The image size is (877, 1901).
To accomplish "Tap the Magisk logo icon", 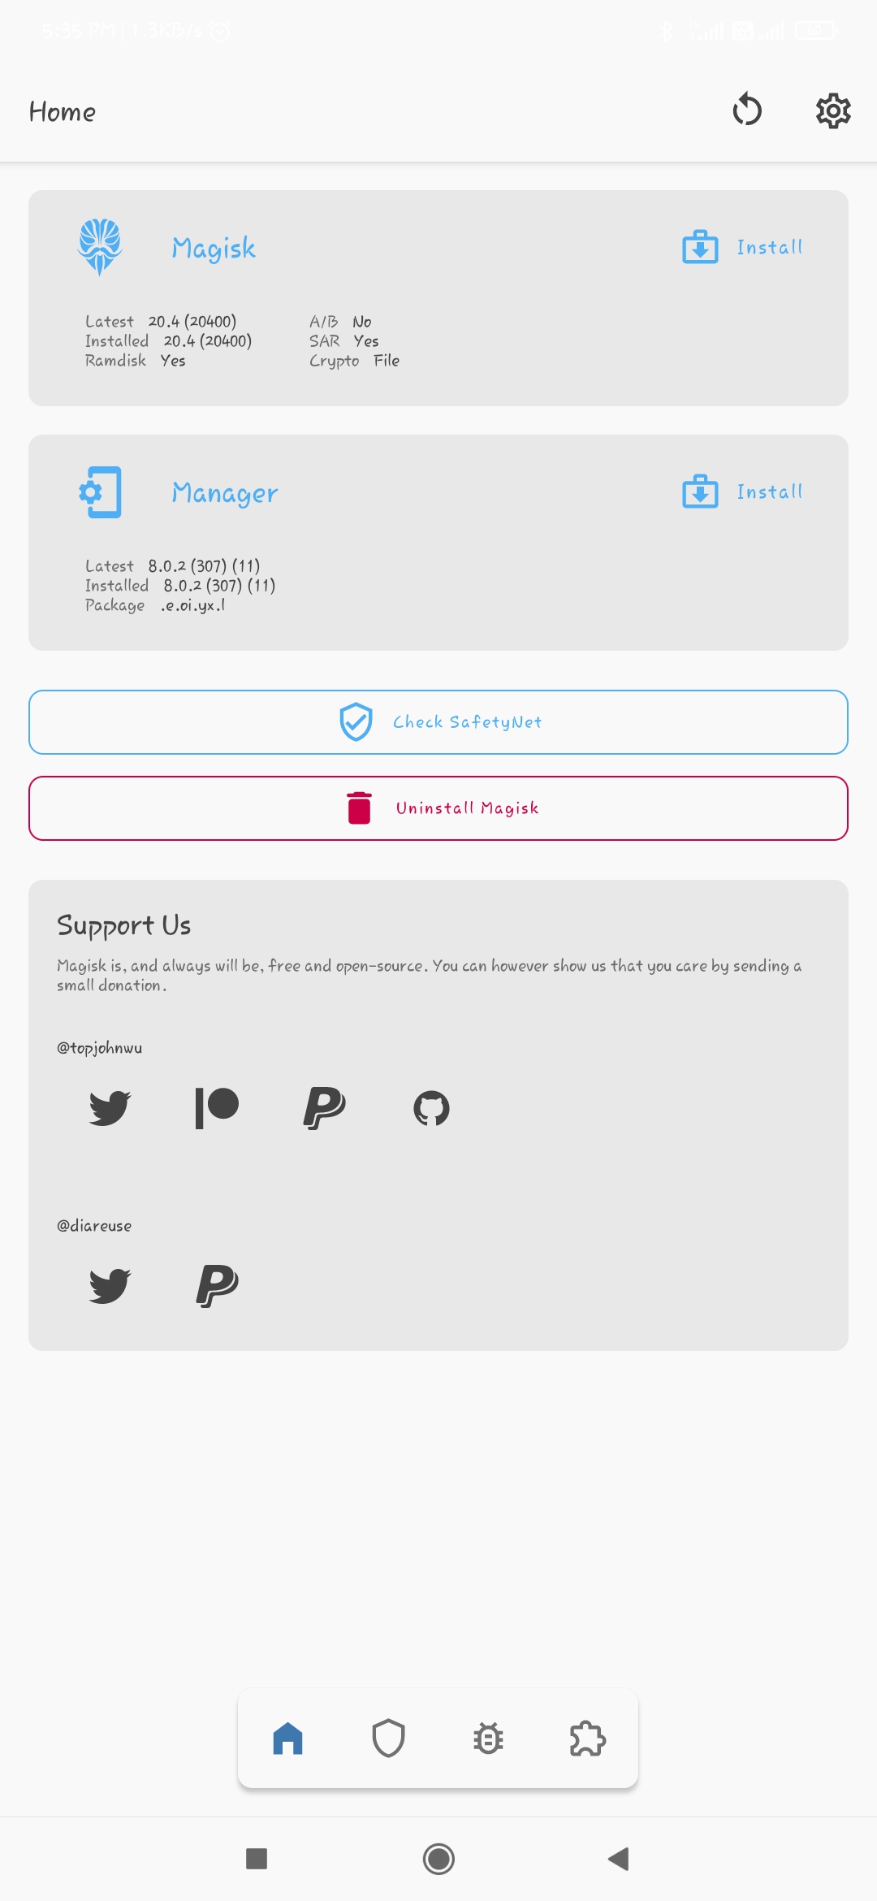I will pos(100,247).
